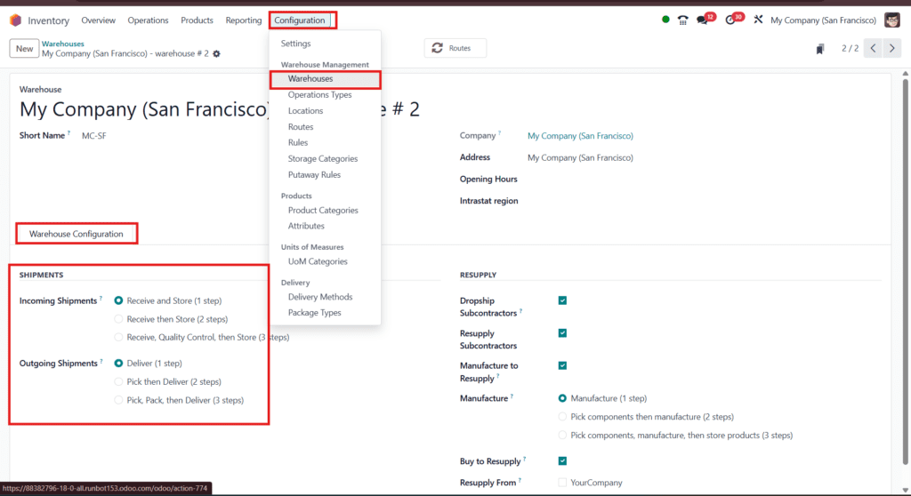Viewport: 911px width, 496px height.
Task: Click the New button
Action: pos(24,49)
